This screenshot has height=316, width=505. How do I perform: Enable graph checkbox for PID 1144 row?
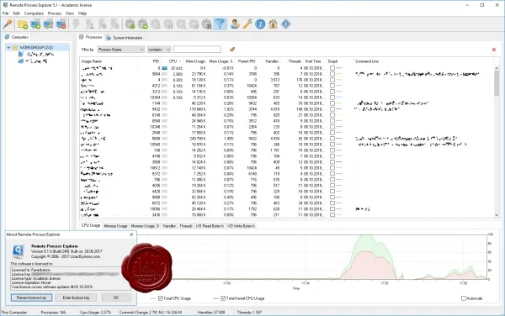(x=332, y=103)
